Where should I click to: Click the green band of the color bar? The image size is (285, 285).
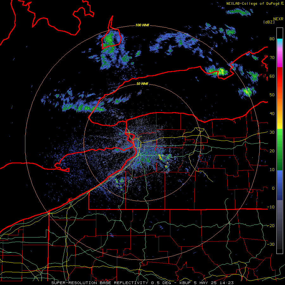tap(280, 149)
